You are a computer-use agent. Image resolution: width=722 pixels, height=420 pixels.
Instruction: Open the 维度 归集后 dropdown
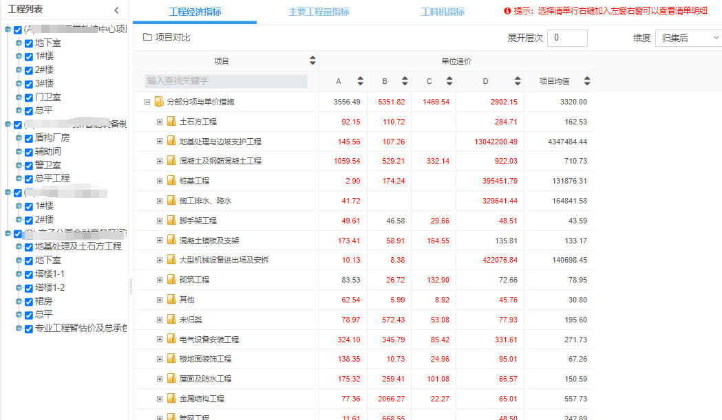(688, 38)
